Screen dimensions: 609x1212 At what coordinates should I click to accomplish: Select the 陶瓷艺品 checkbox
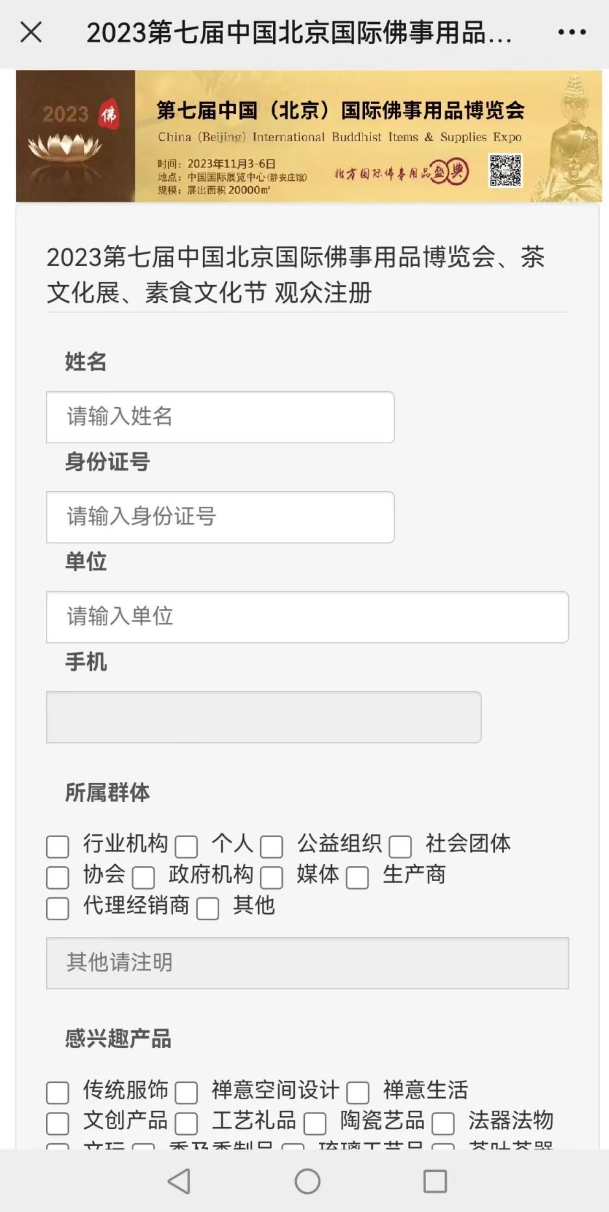315,1123
